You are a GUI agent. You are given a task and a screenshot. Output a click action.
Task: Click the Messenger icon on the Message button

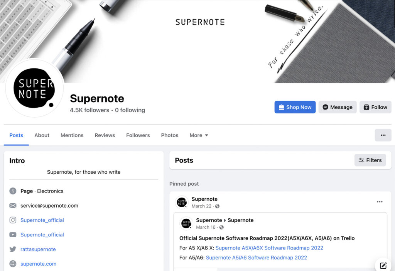(x=325, y=107)
